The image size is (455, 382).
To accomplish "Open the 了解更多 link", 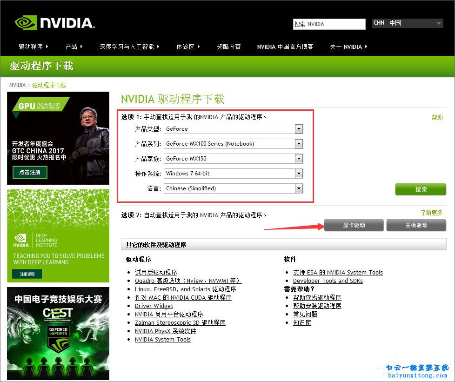I will (x=432, y=213).
